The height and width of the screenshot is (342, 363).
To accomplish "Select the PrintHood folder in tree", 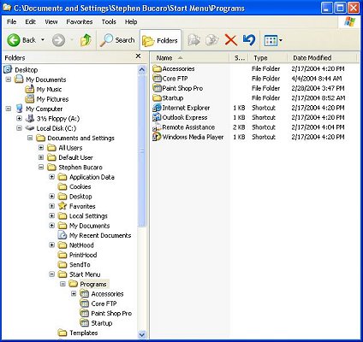I will pos(77,255).
